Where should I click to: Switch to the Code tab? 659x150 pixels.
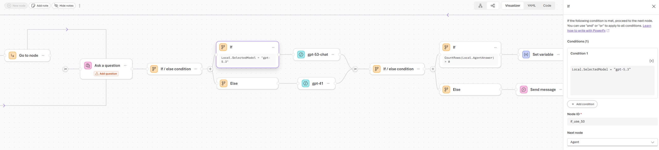tap(547, 6)
